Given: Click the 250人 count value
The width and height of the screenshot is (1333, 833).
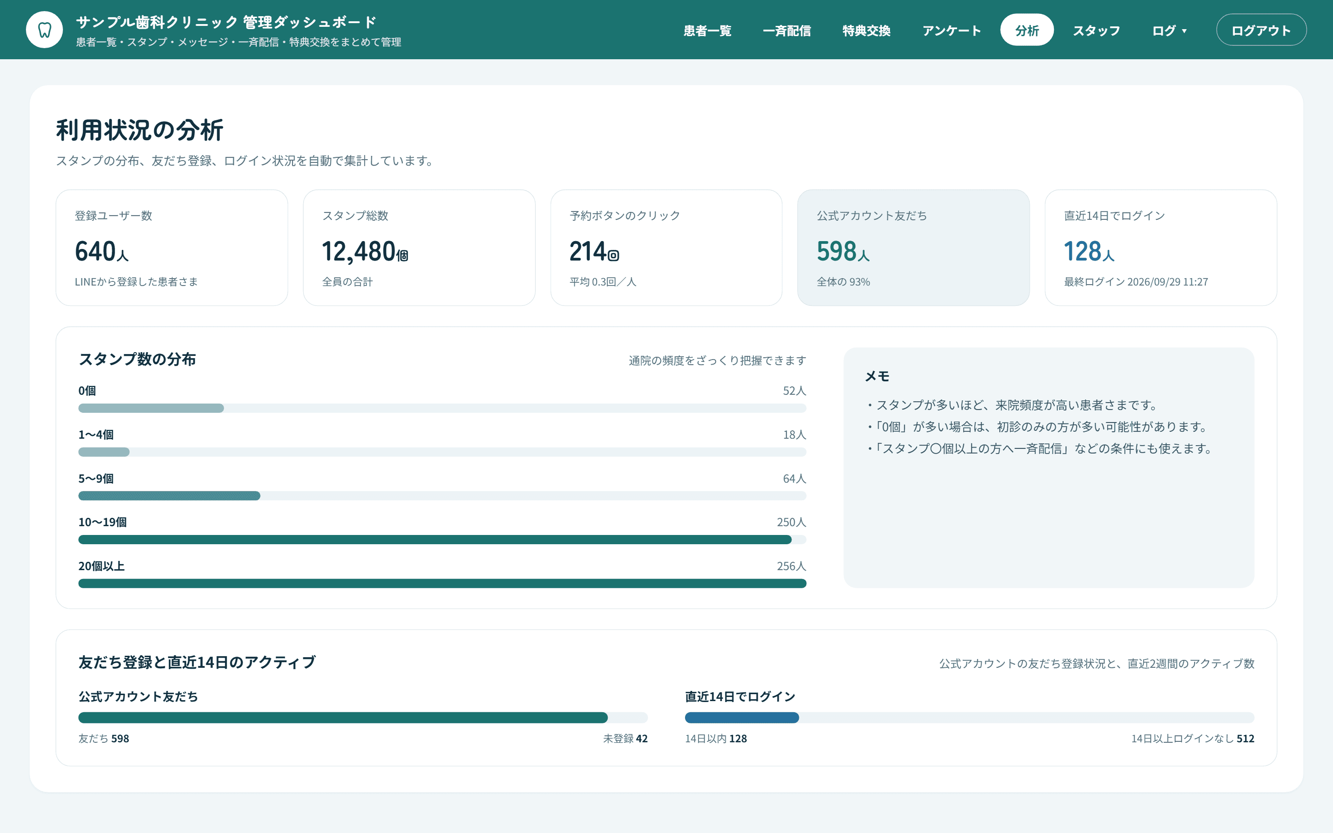Looking at the screenshot, I should pyautogui.click(x=791, y=522).
